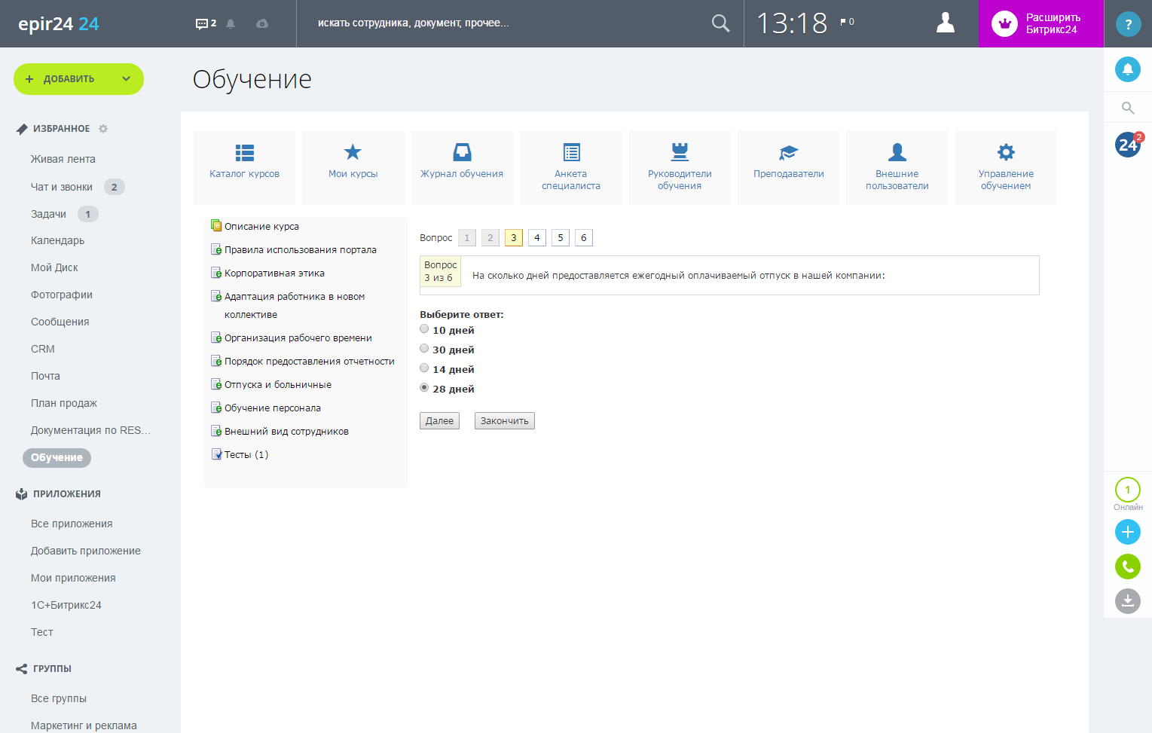Click the right panel search icon

point(1128,108)
